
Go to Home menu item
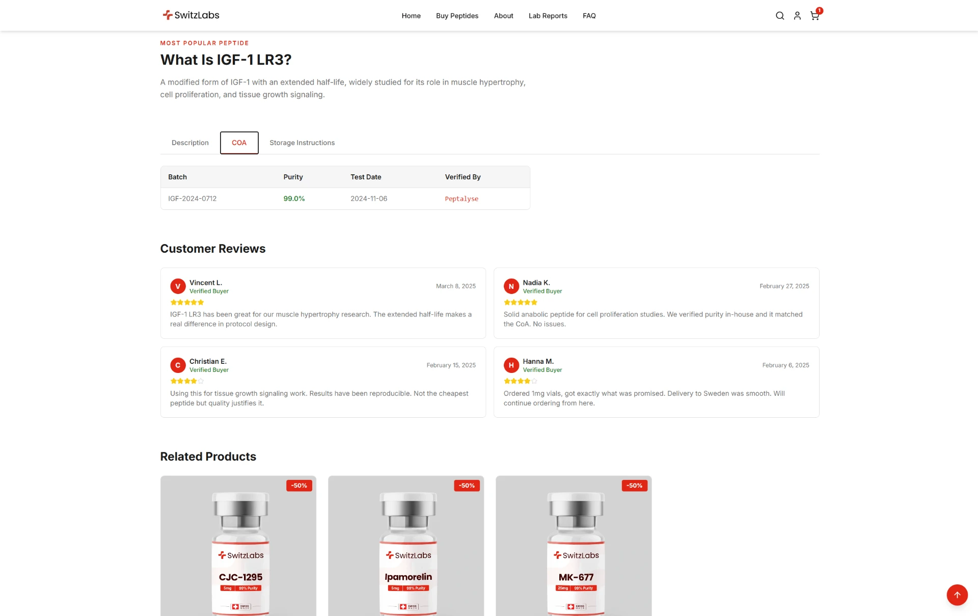click(x=411, y=16)
